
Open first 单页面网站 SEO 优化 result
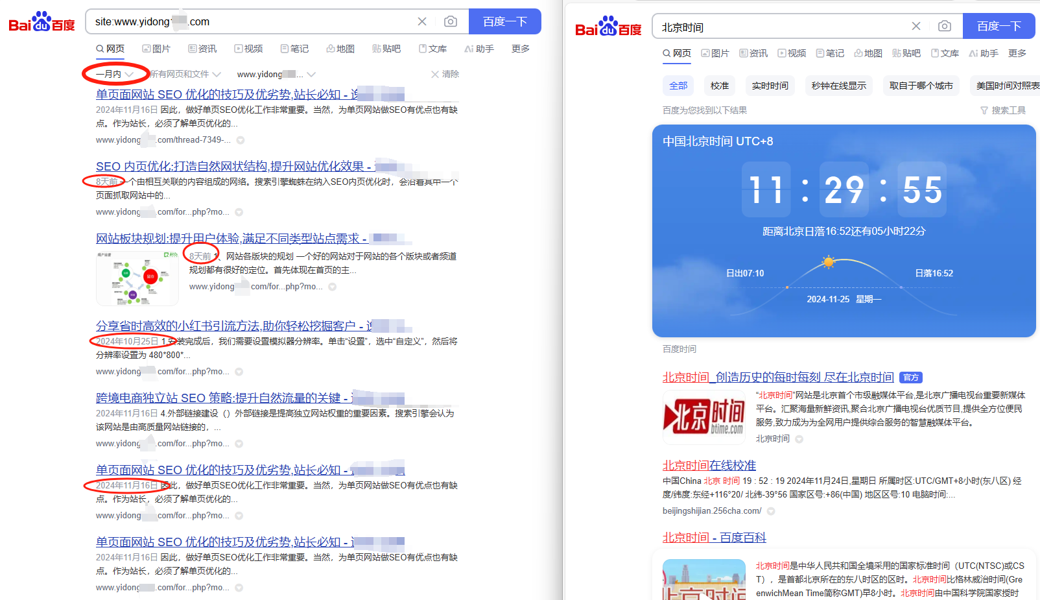point(250,95)
